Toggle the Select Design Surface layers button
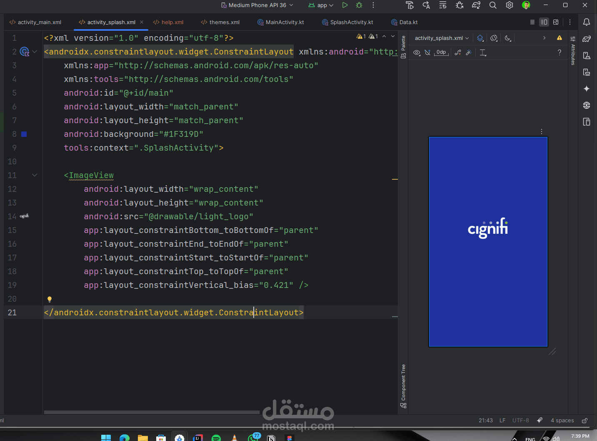 click(480, 38)
